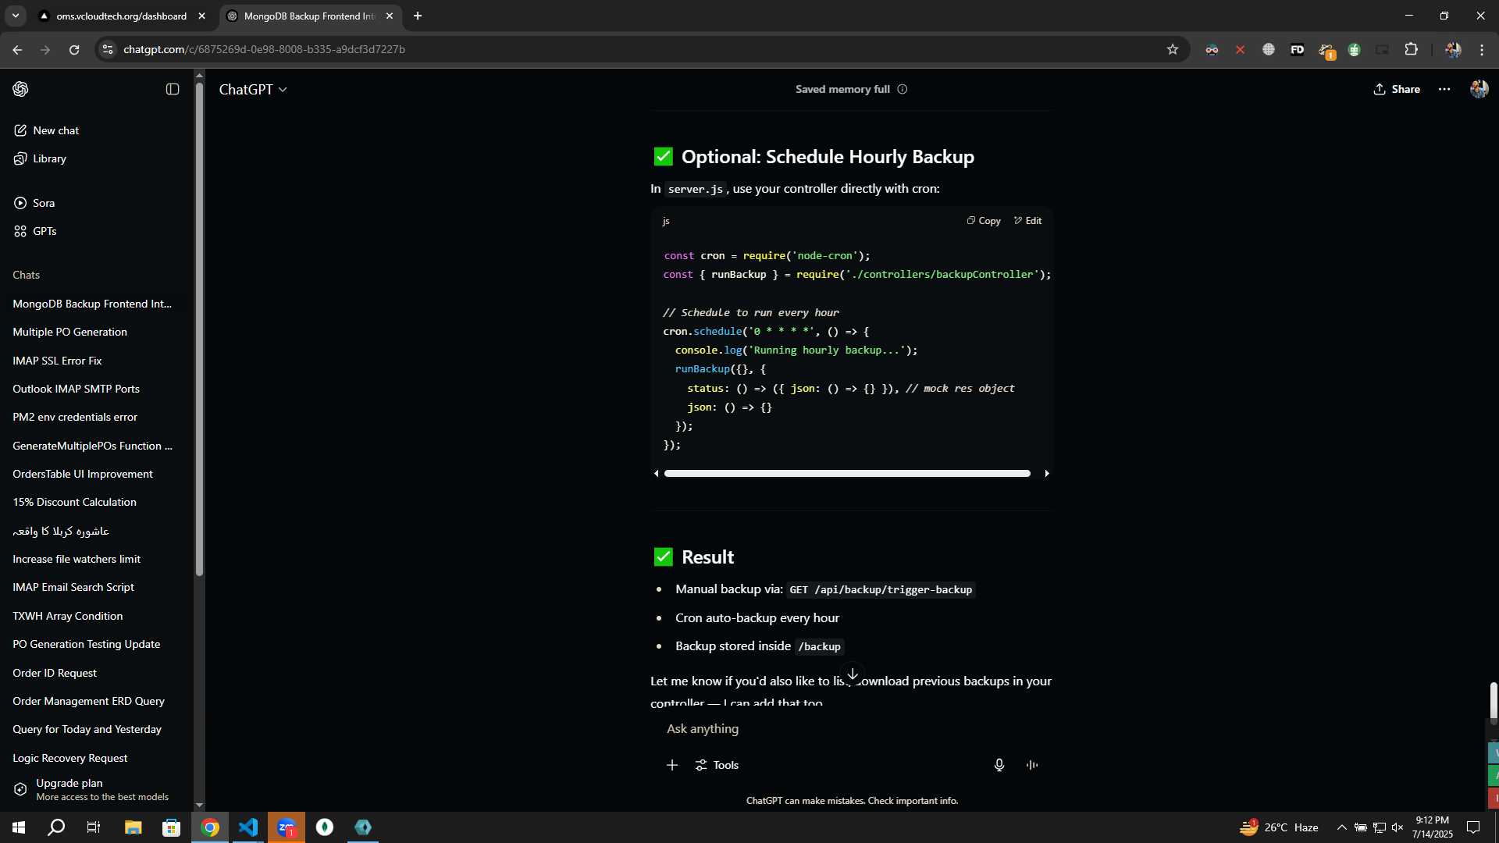Click the left arrow of the code scrollbar
1499x843 pixels.
[657, 474]
